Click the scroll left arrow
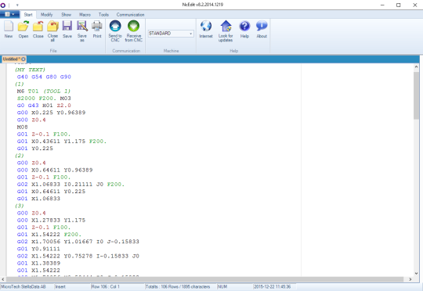 coord(2,279)
